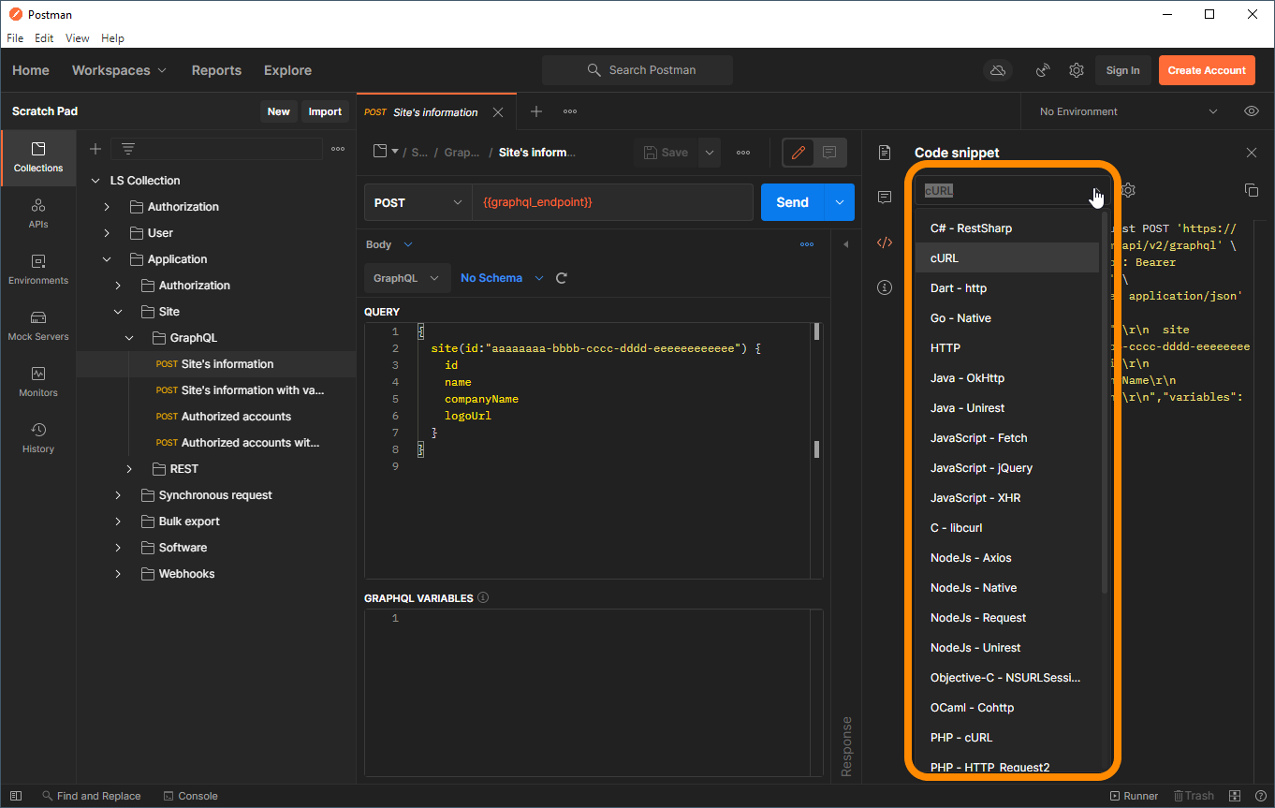Open the Mock Servers sidebar section

coord(38,326)
